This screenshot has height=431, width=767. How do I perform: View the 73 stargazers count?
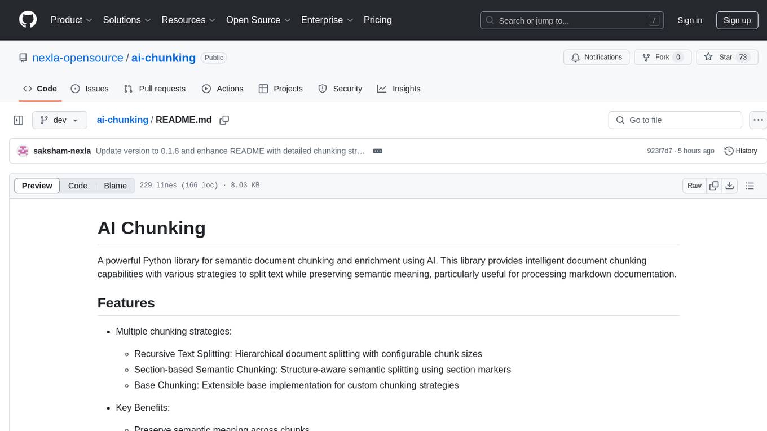point(743,57)
